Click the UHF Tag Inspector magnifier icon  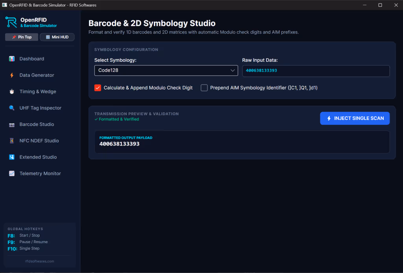(x=12, y=108)
